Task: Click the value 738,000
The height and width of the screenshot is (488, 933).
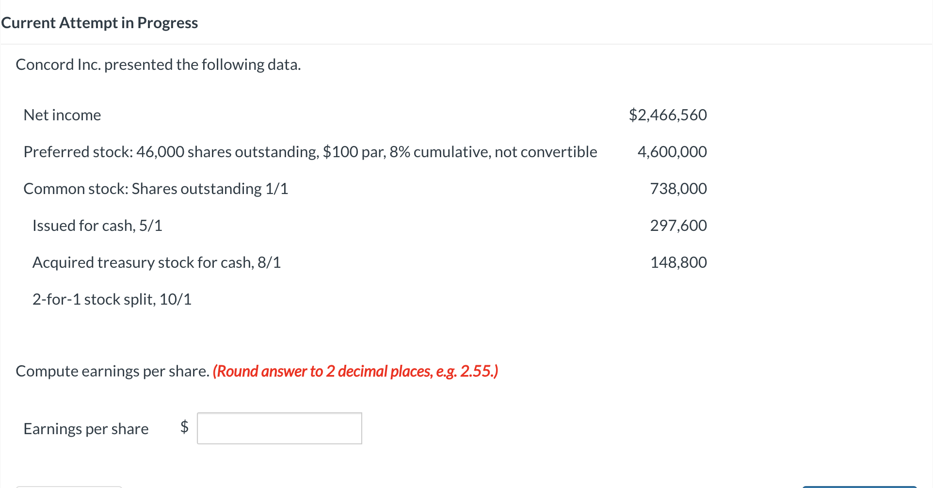Action: point(678,189)
